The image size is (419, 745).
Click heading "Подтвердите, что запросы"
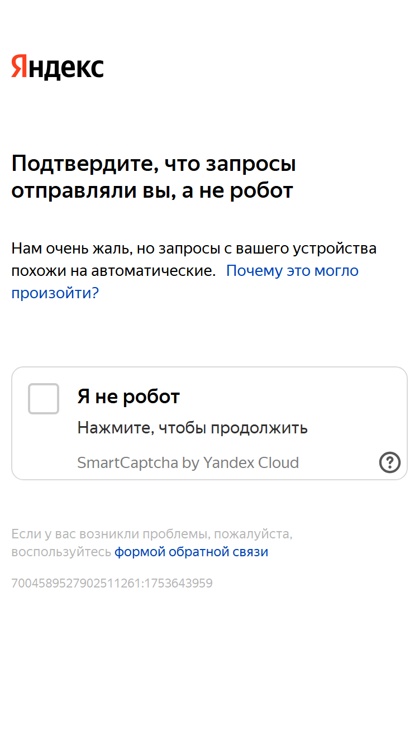click(154, 164)
